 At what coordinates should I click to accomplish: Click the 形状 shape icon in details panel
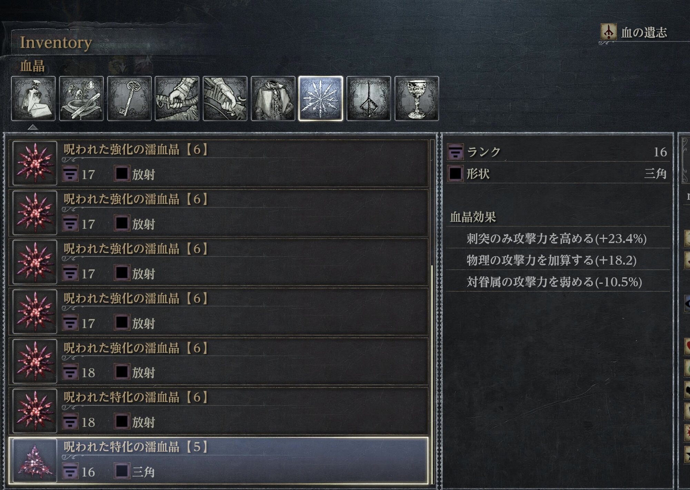point(455,173)
